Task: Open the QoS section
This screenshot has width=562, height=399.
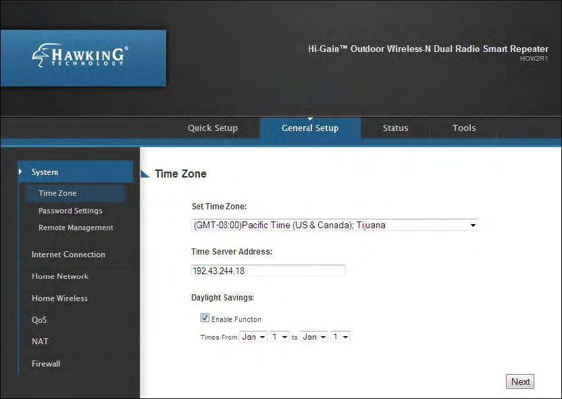Action: (x=39, y=319)
